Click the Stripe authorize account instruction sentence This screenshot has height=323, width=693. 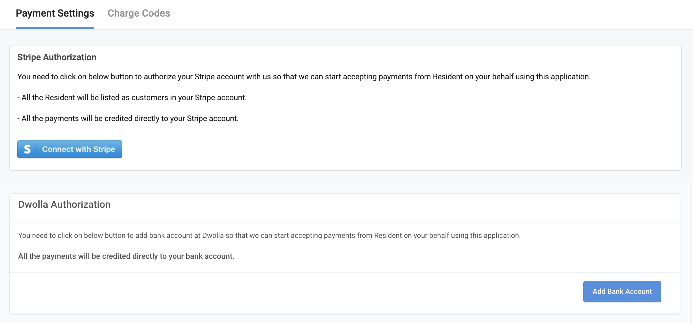coord(304,77)
